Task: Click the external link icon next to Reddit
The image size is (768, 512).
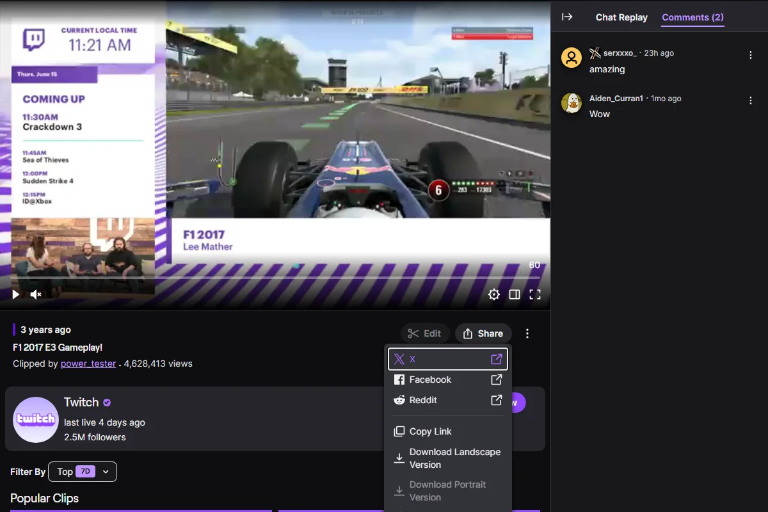Action: [496, 400]
